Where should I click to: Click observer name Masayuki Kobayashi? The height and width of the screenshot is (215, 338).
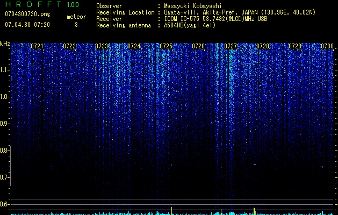[193, 6]
